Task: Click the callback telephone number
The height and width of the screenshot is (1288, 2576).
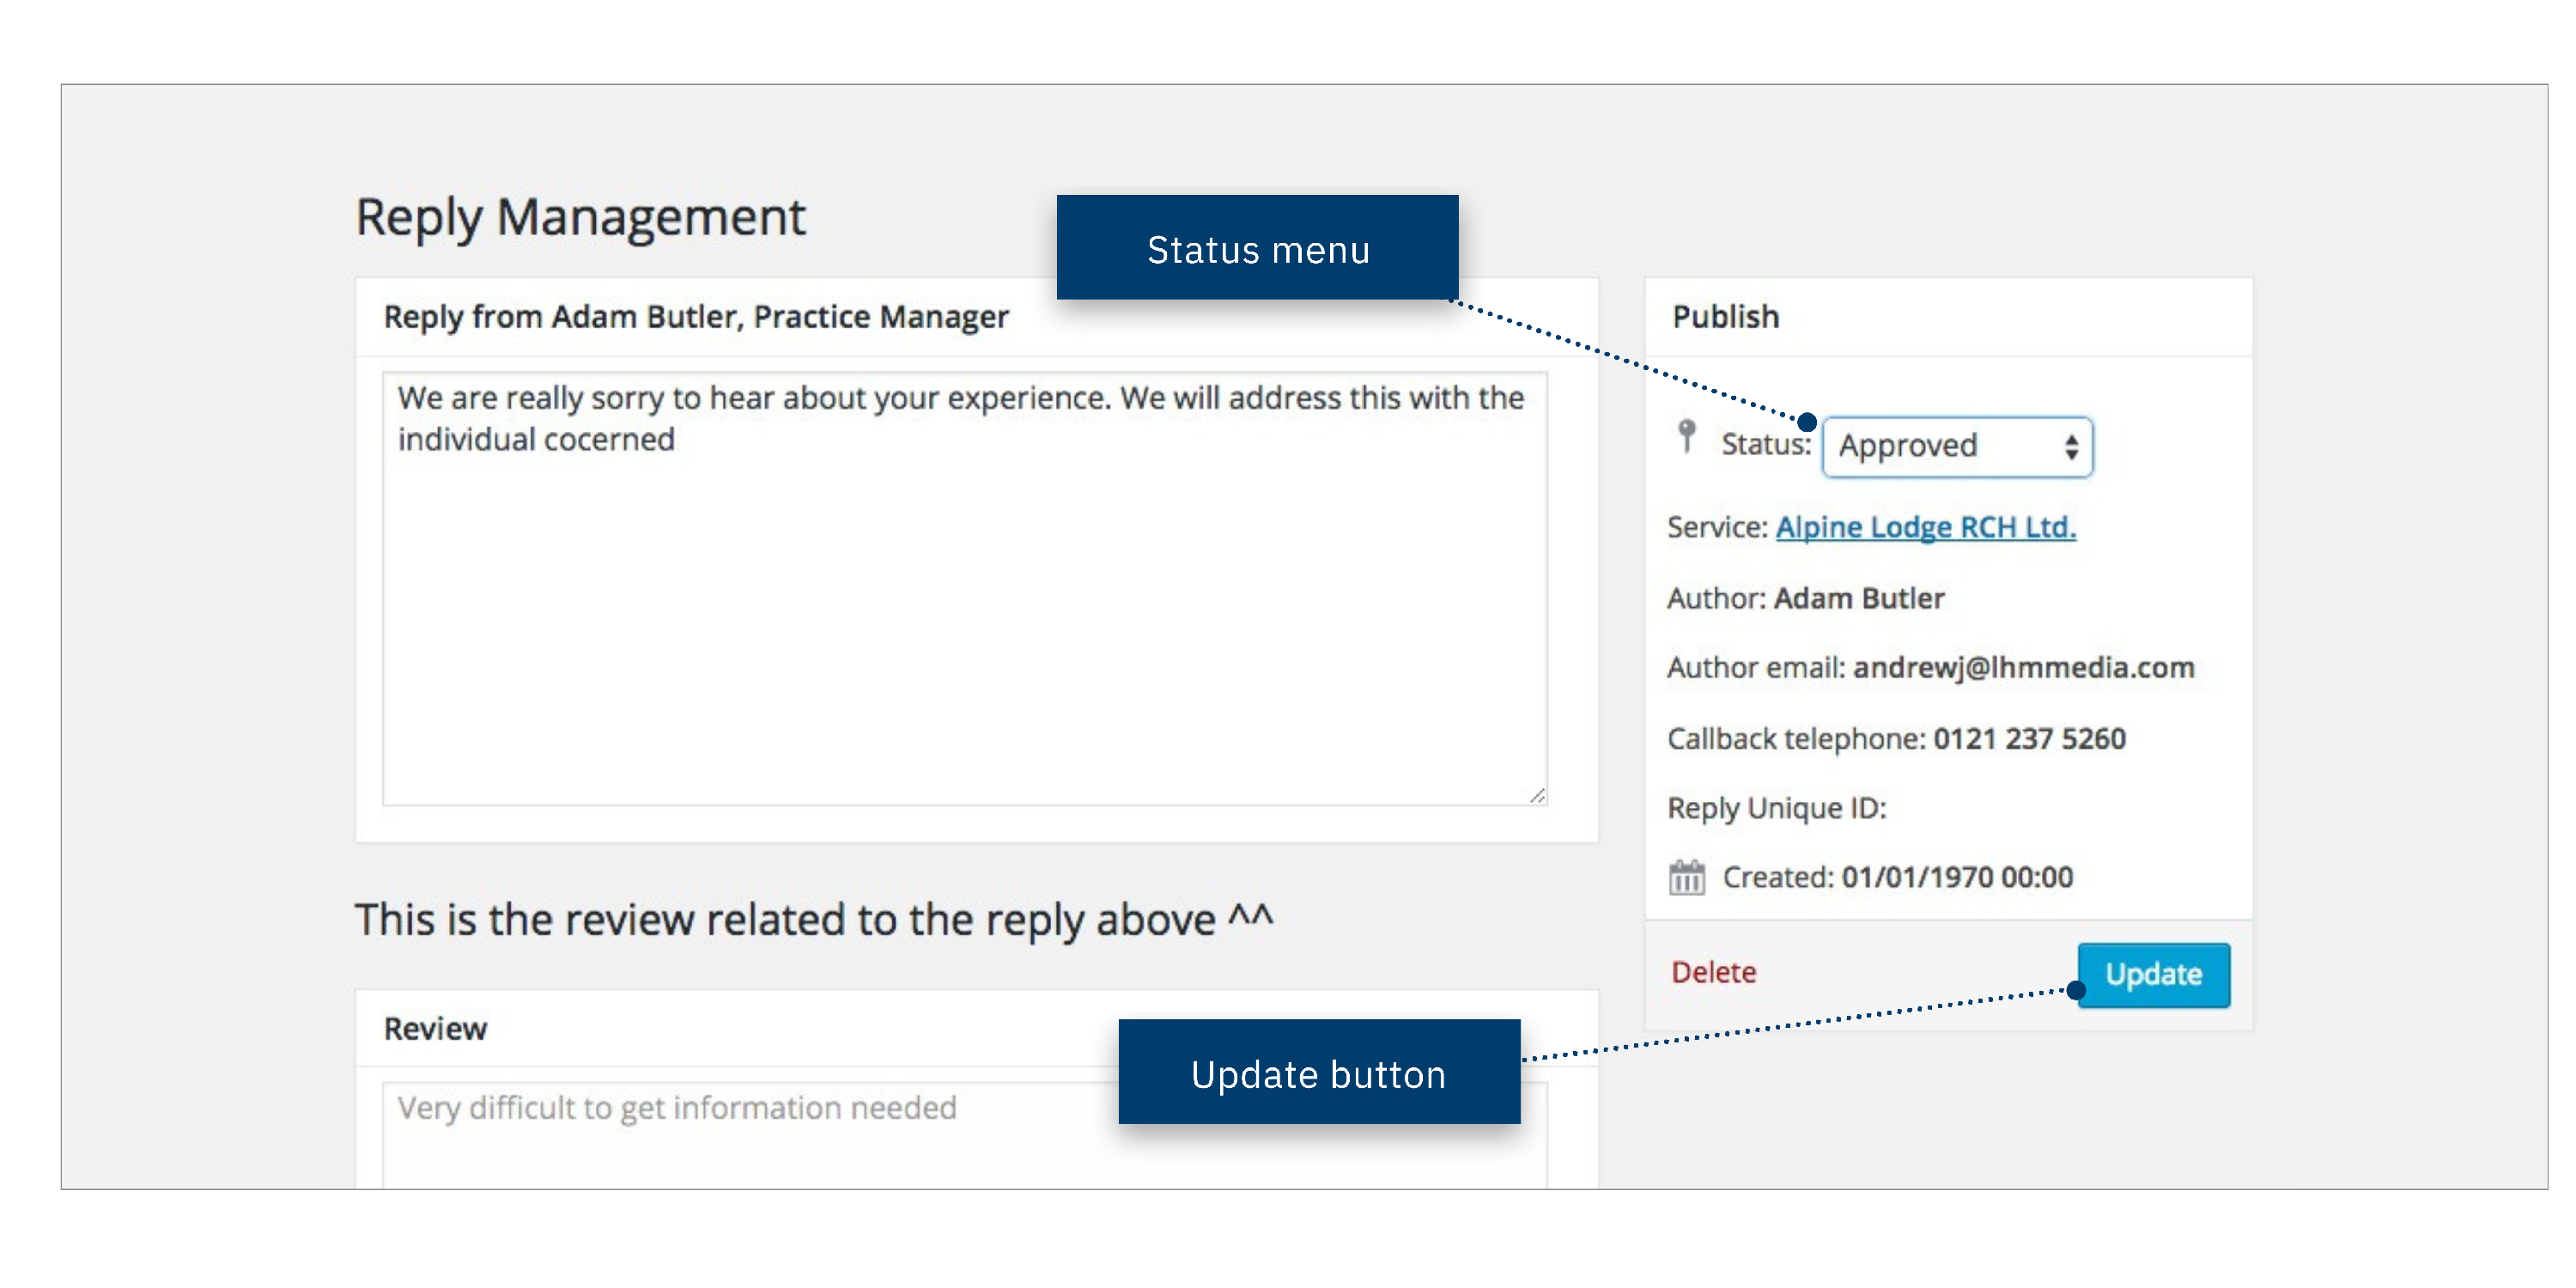Action: click(x=2028, y=738)
